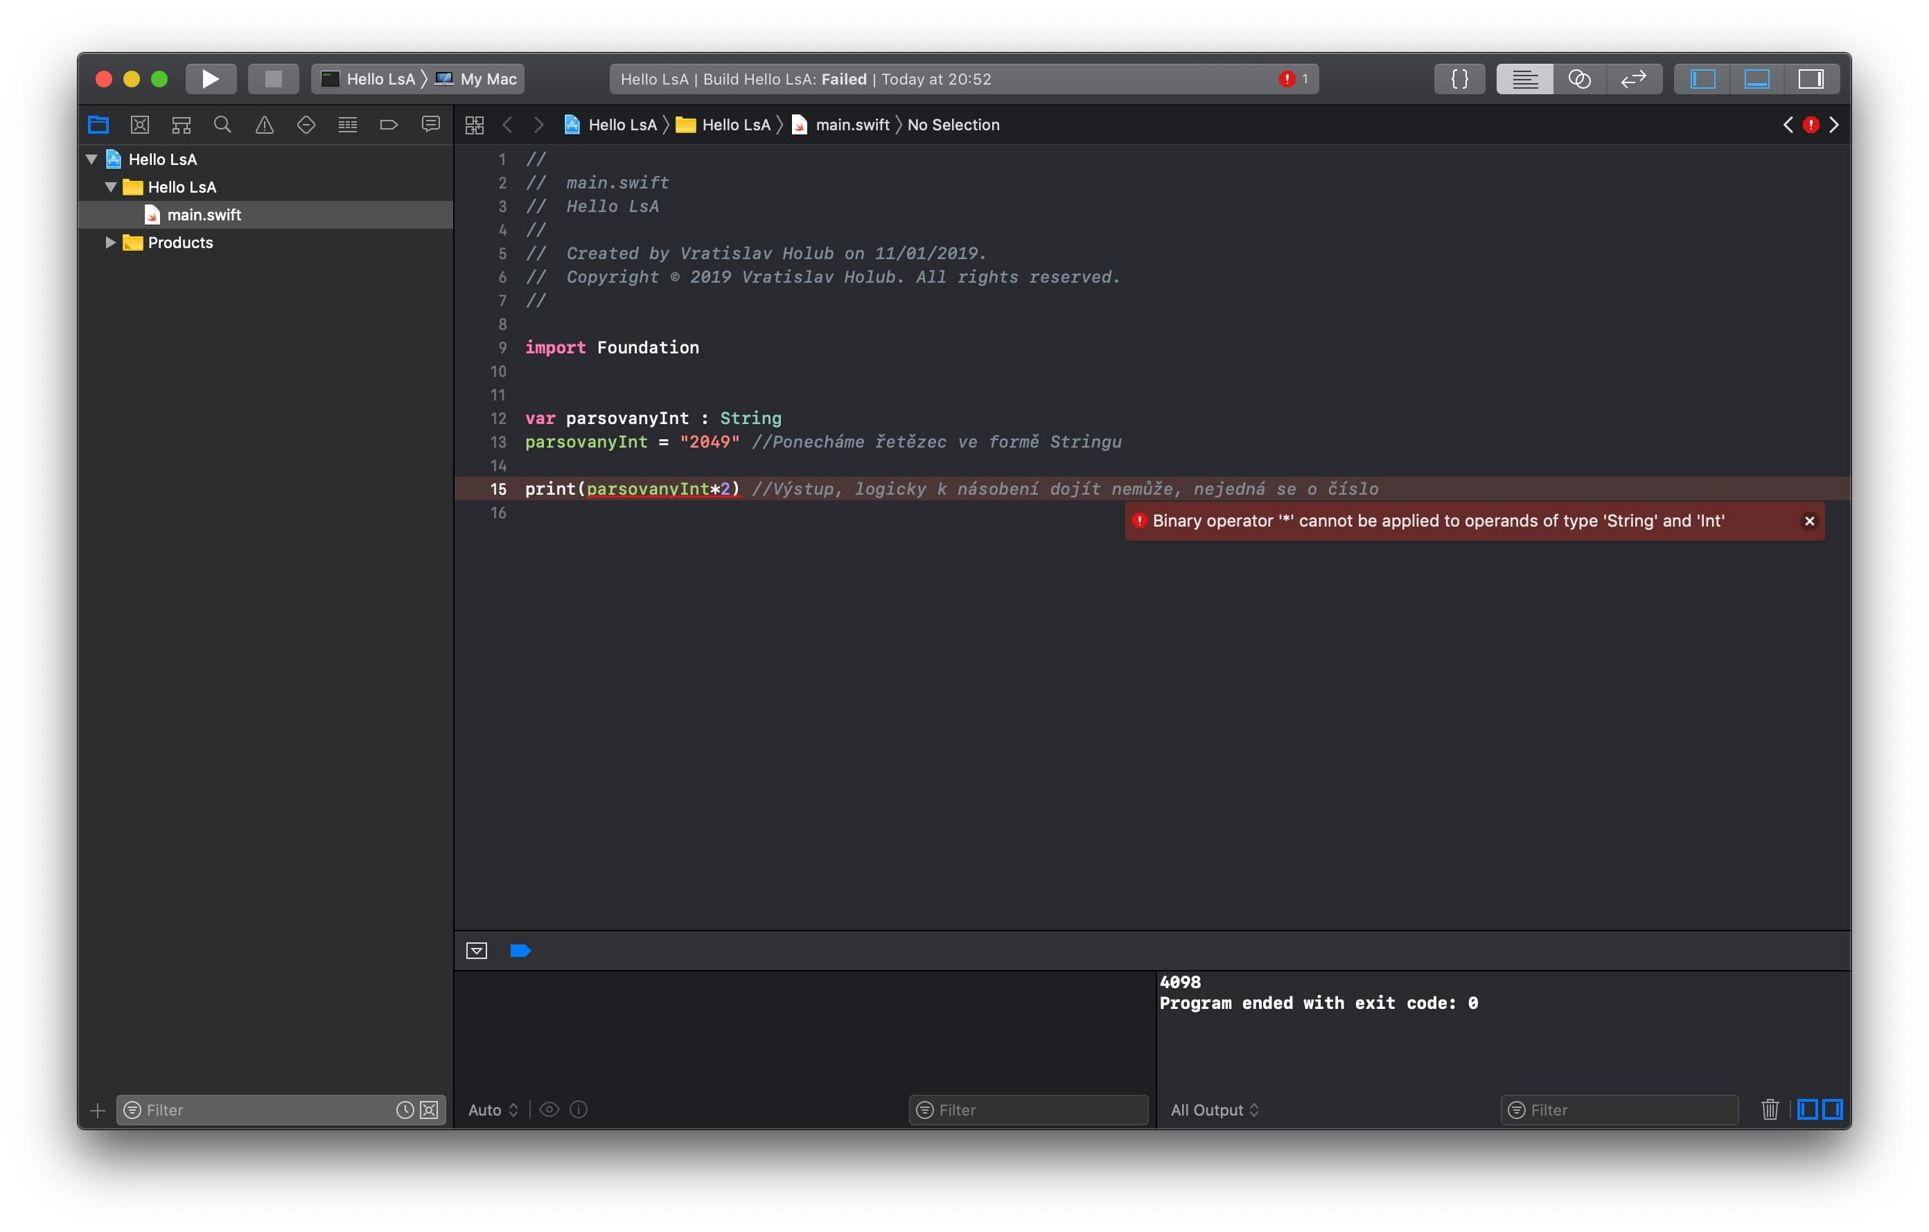Screen dimensions: 1929x1232
Task: Expand the Products folder
Action: 111,242
